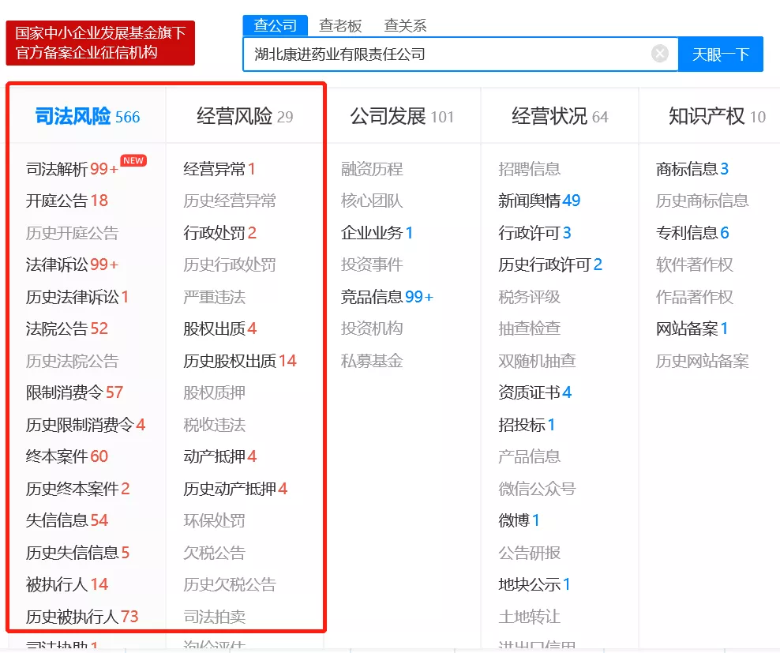Open 历史失信信息 5 link
Image resolution: width=780 pixels, height=653 pixels.
pyautogui.click(x=77, y=553)
